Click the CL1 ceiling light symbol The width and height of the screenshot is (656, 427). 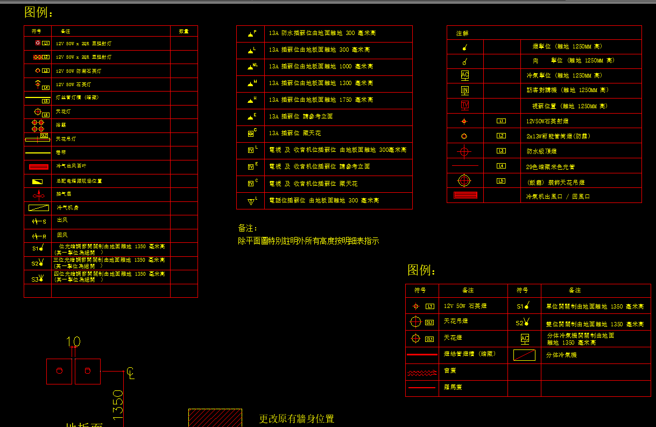coord(415,339)
